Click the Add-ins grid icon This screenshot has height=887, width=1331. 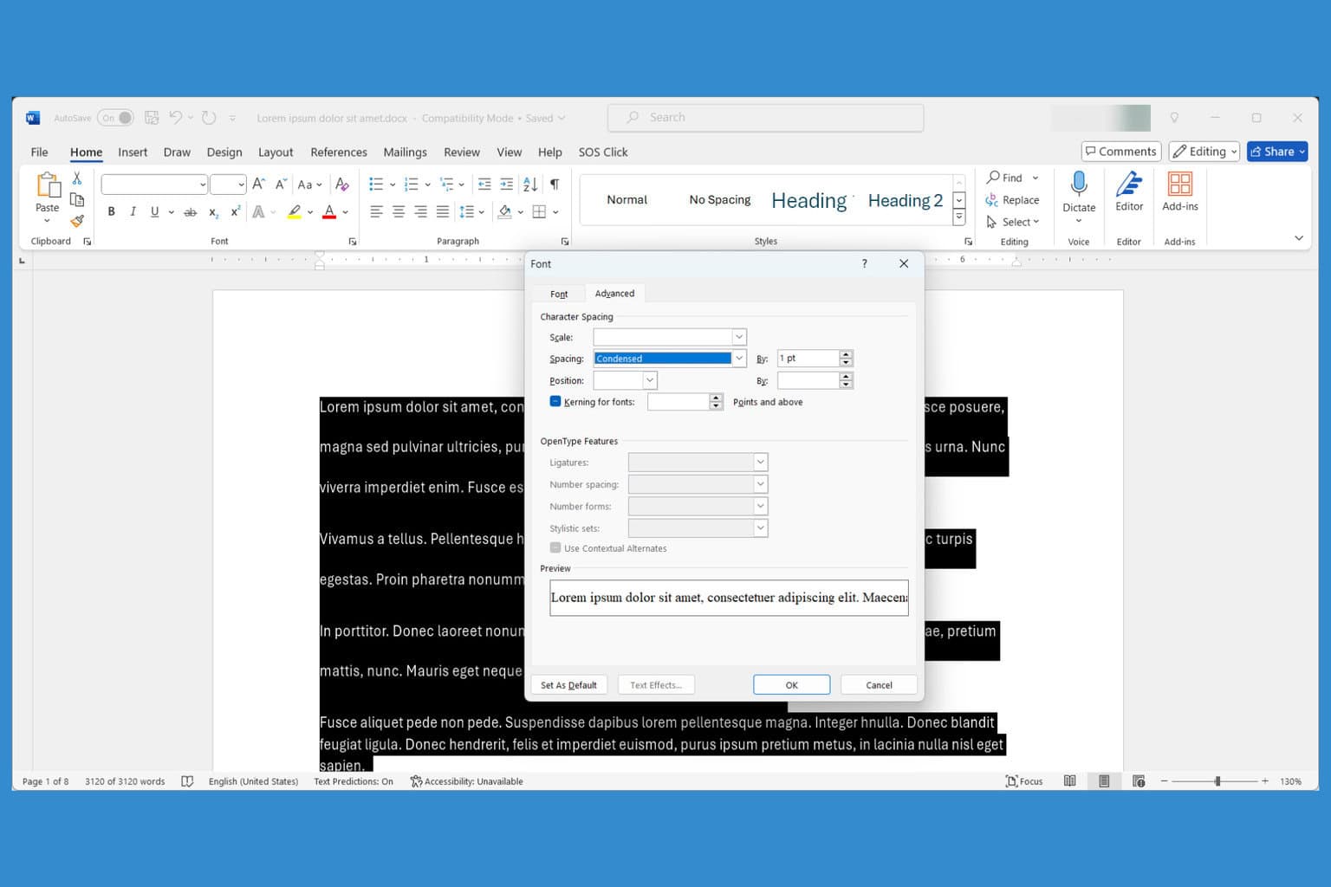tap(1180, 184)
